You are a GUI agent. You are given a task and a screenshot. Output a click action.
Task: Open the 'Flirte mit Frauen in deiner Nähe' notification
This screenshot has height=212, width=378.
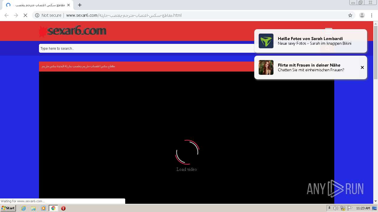311,67
